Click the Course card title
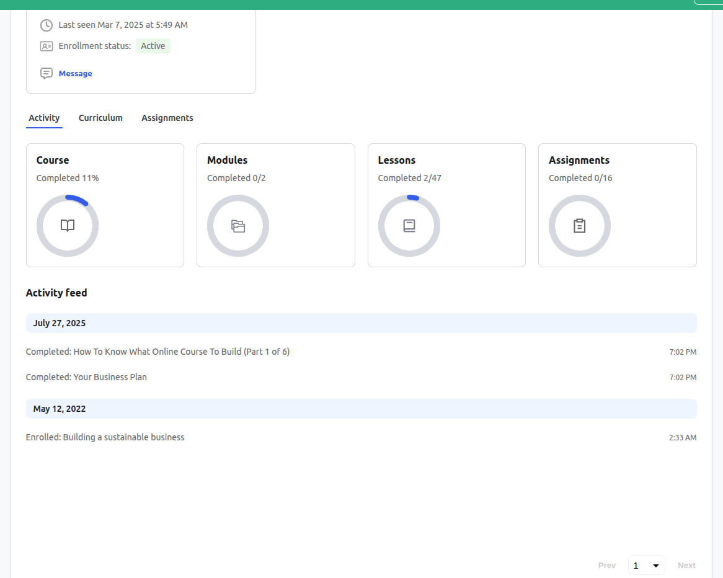The width and height of the screenshot is (723, 578). [53, 160]
